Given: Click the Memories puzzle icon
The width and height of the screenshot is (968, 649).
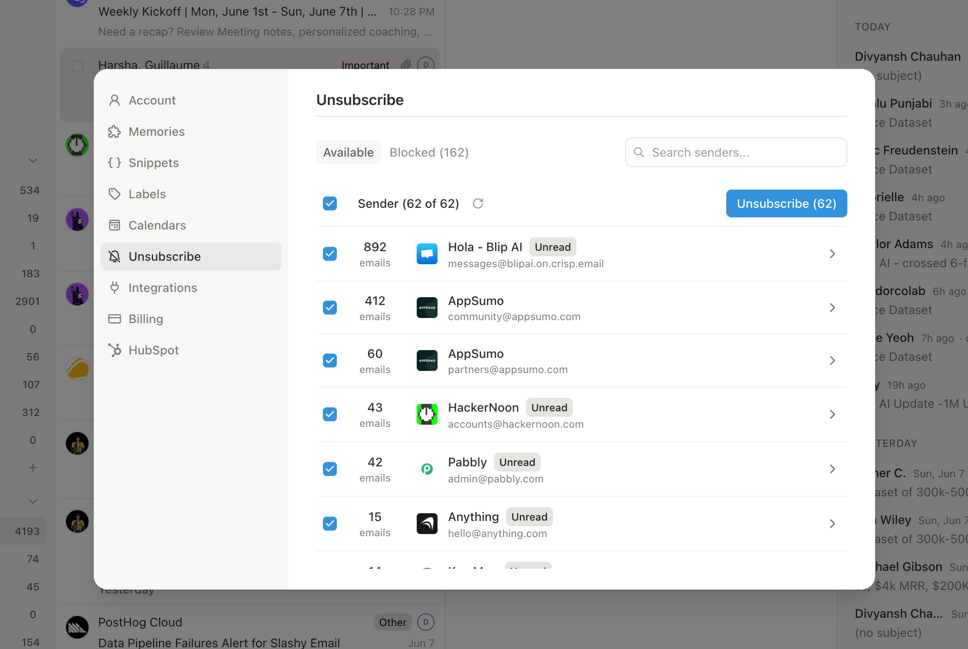Looking at the screenshot, I should coord(115,131).
